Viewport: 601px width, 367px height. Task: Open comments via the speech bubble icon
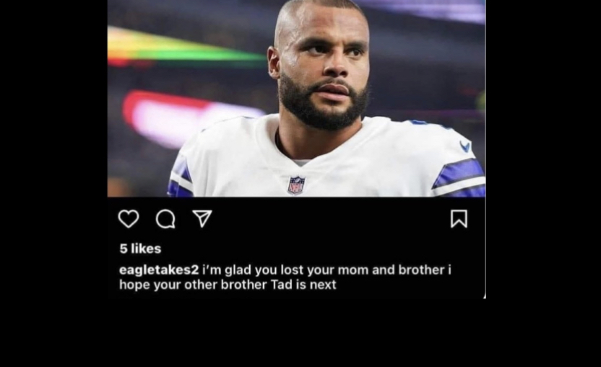point(165,219)
